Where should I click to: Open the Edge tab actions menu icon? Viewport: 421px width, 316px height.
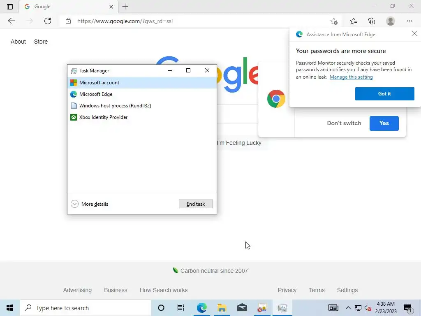(x=10, y=7)
